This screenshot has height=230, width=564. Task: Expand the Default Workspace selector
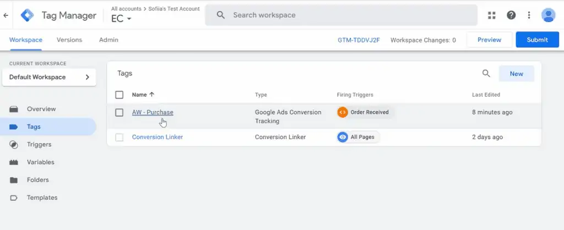click(x=49, y=77)
